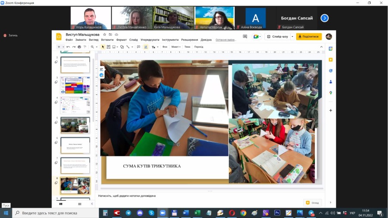Image resolution: width=388 pixels, height=218 pixels.
Task: Open the Вставити menu
Action: [x=107, y=40]
